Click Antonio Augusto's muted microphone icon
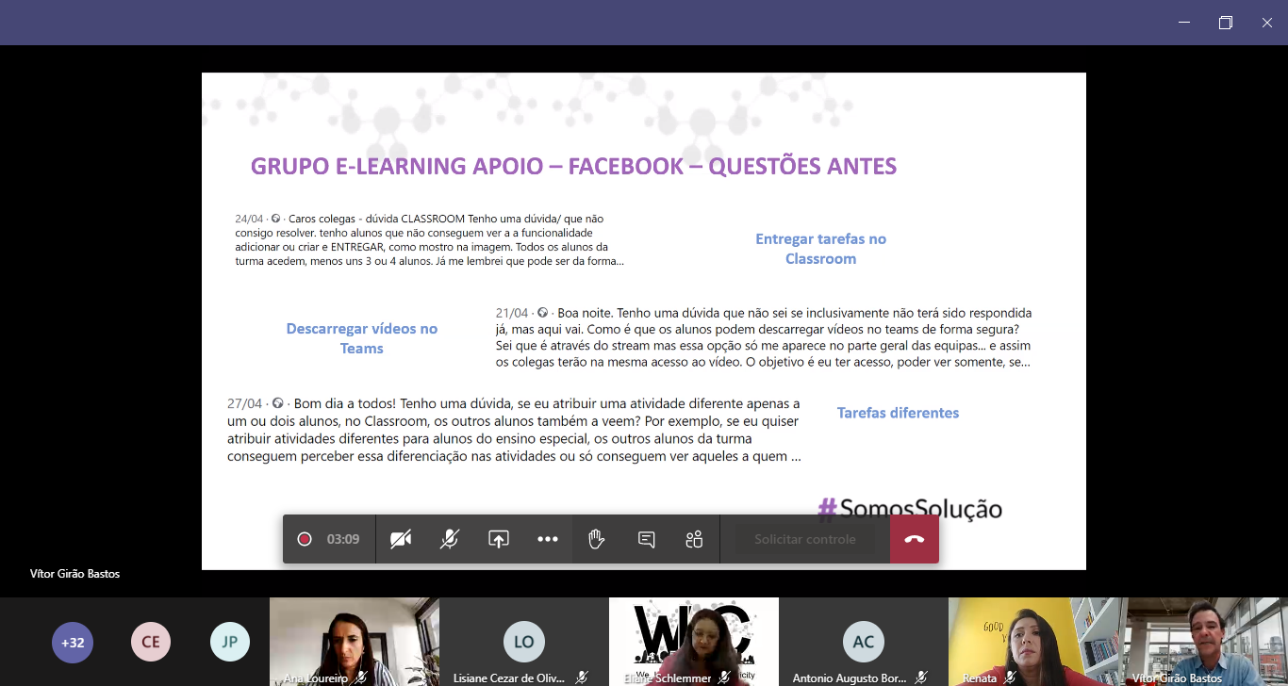This screenshot has width=1288, height=686. (921, 678)
